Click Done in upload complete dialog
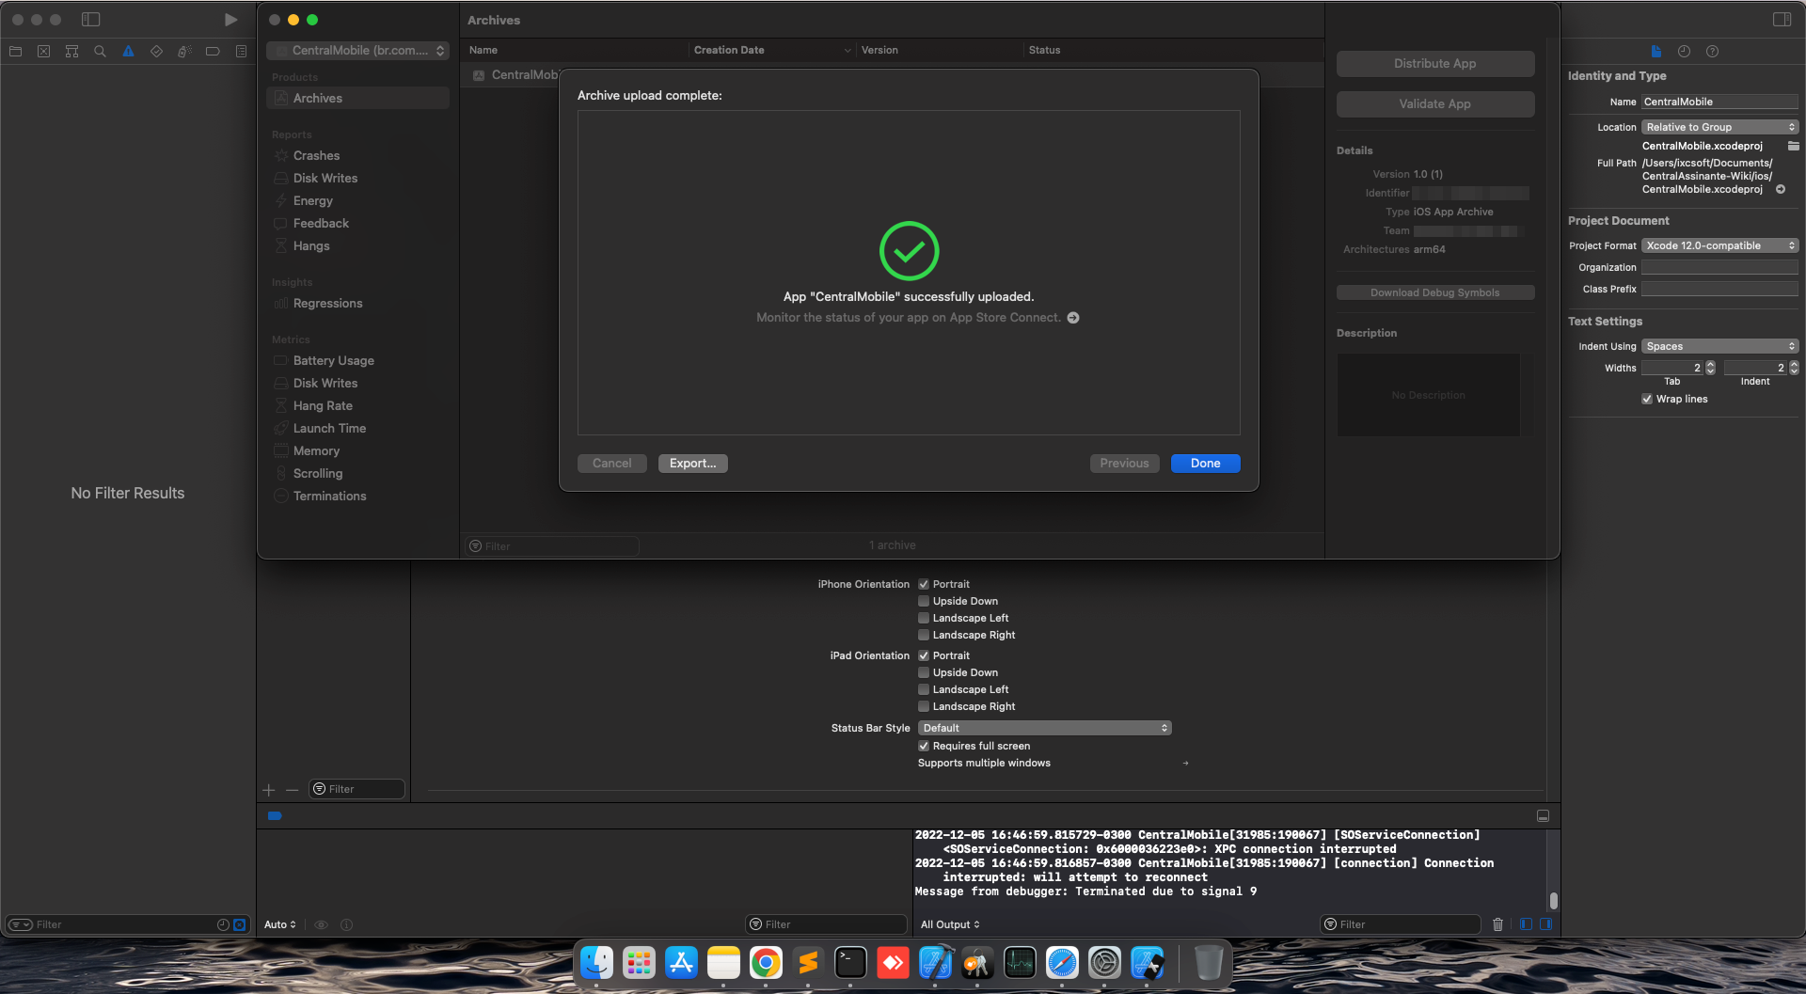This screenshot has height=994, width=1806. [x=1205, y=463]
